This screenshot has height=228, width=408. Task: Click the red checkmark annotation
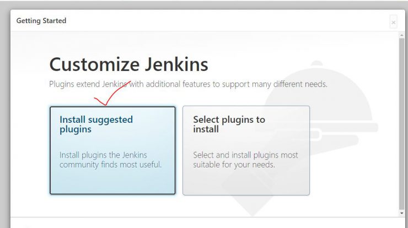click(112, 93)
